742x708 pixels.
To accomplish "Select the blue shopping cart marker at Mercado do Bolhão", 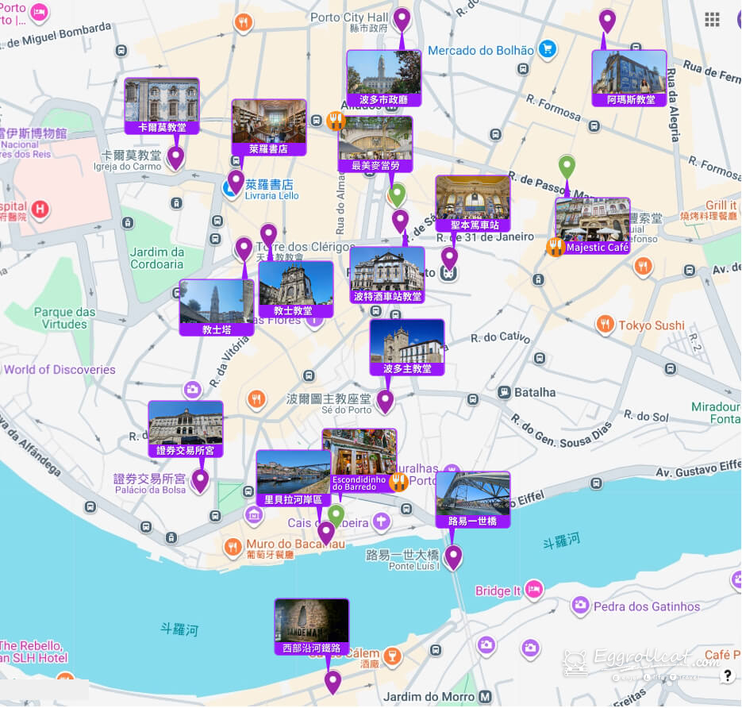I will coord(547,49).
